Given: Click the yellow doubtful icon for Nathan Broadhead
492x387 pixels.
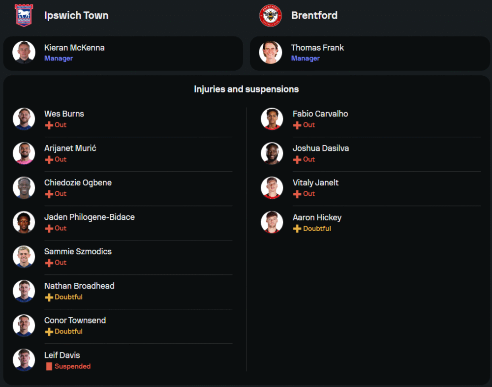Looking at the screenshot, I should 49,298.
